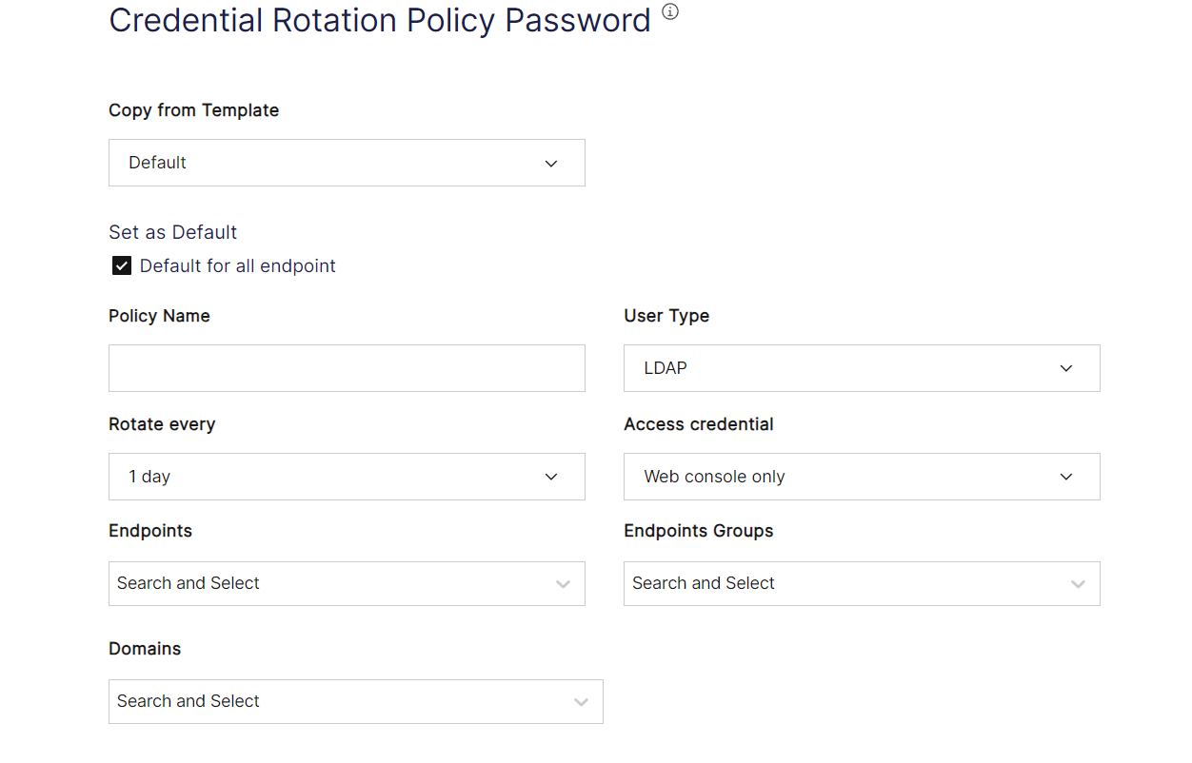The image size is (1192, 763).
Task: Expand the Domains search and select dropdown
Action: click(356, 701)
